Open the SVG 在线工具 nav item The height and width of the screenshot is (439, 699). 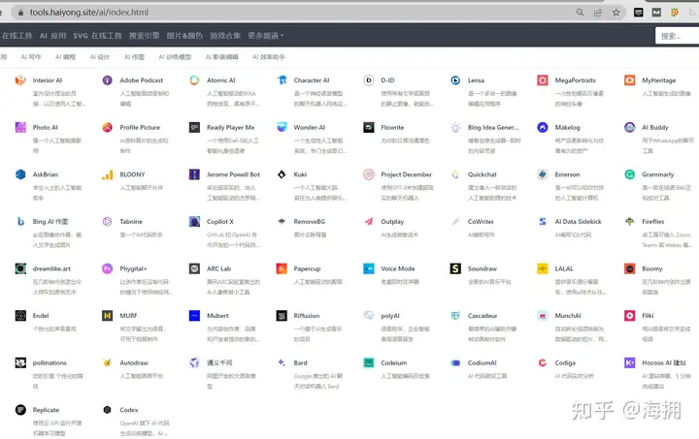(97, 36)
